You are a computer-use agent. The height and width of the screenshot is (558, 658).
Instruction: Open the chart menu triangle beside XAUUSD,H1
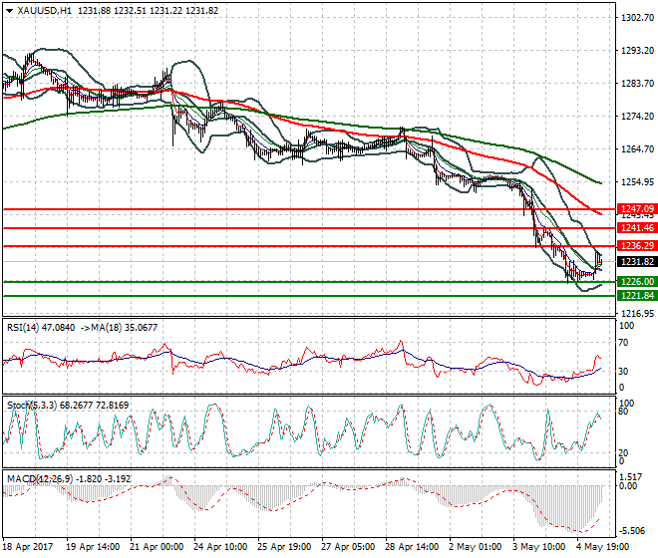[9, 11]
